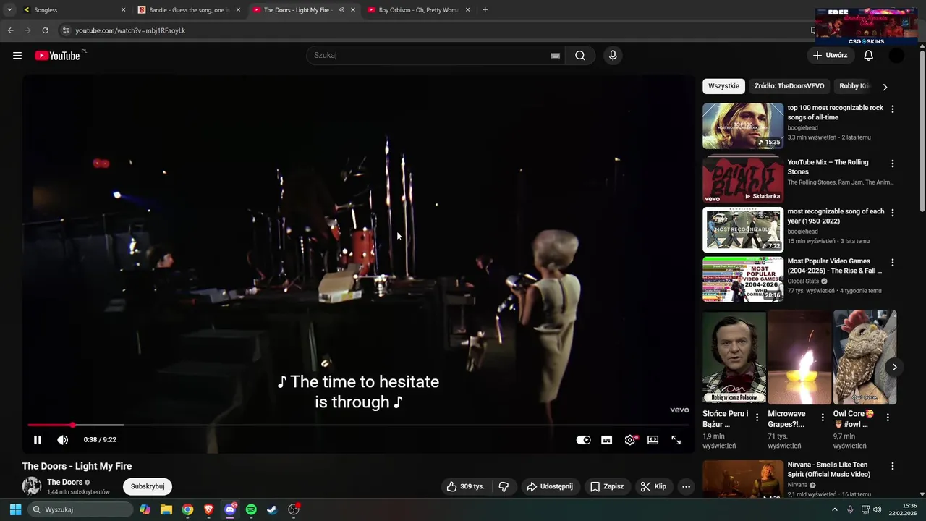Reload the page
Image resolution: width=926 pixels, height=521 pixels.
45,30
